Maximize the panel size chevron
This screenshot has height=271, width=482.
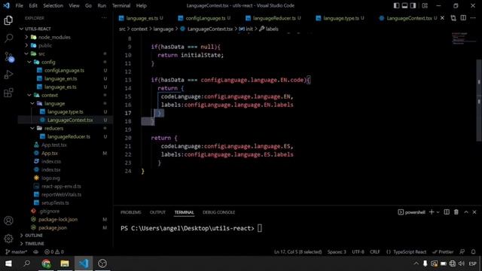(x=466, y=212)
